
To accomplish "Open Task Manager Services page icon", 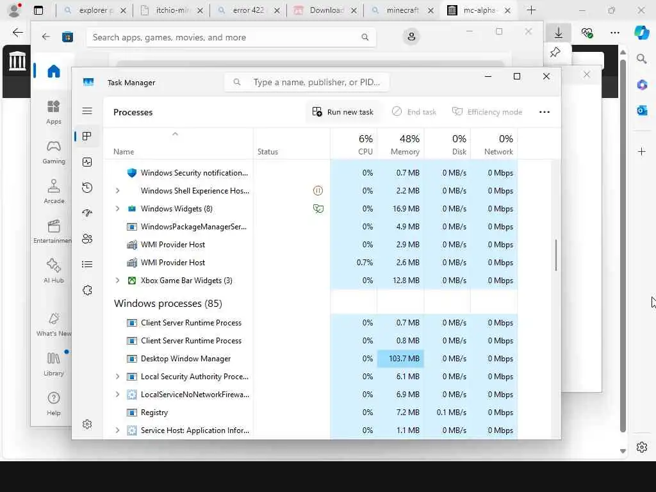I will click(87, 290).
